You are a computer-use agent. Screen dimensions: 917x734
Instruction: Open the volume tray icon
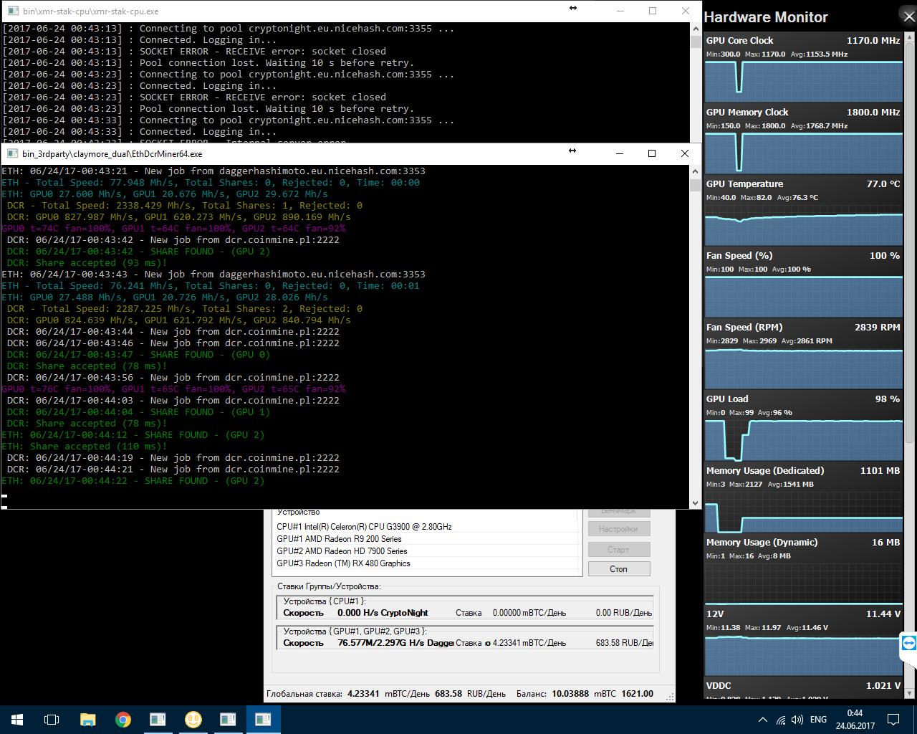pyautogui.click(x=795, y=720)
